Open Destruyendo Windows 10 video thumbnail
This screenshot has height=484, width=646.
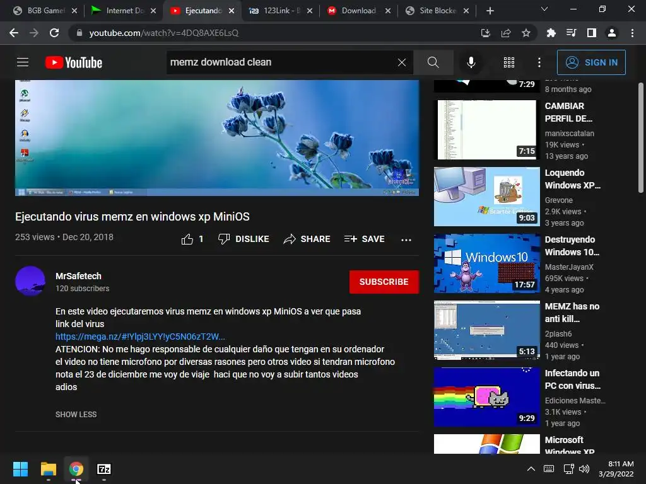click(486, 263)
